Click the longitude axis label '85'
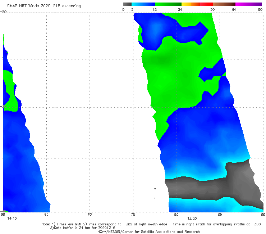The width and height of the screenshot is (266, 234). [220, 215]
